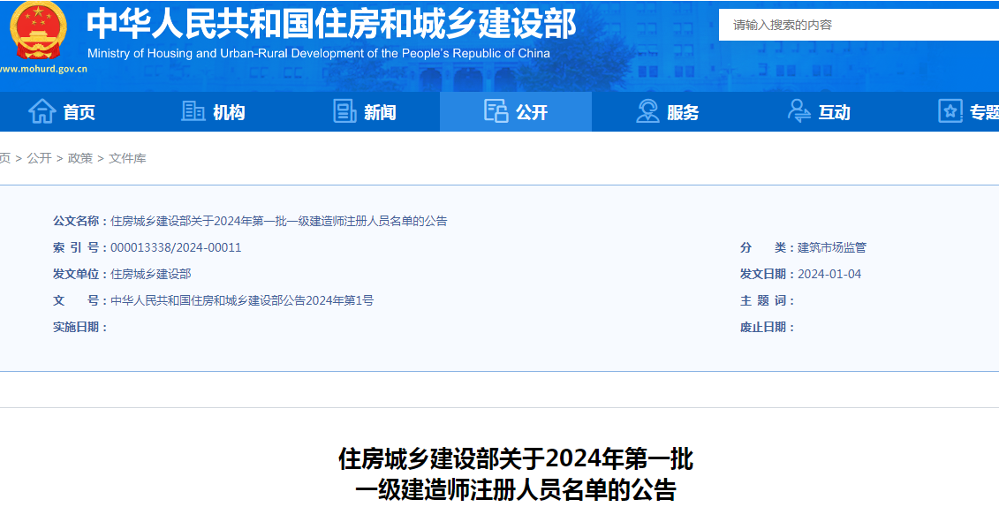Screen dimensions: 999x507
Task: Click index number 000013338/2024-00011
Action: tap(176, 248)
